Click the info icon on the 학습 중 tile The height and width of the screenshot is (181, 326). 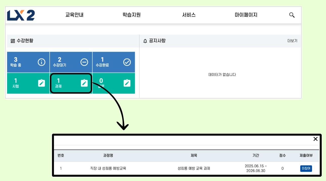(x=41, y=62)
